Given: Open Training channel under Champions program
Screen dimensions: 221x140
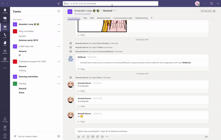Looking at the screenshot, I should (22, 70).
